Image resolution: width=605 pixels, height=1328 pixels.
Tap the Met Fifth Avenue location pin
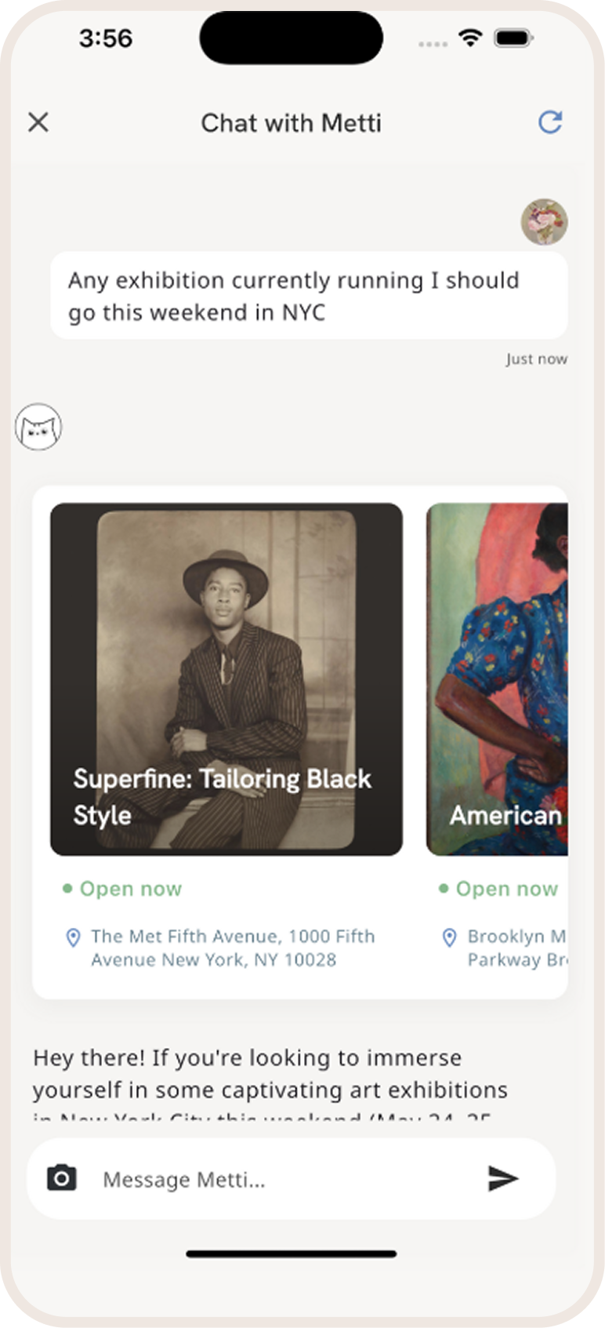click(73, 937)
